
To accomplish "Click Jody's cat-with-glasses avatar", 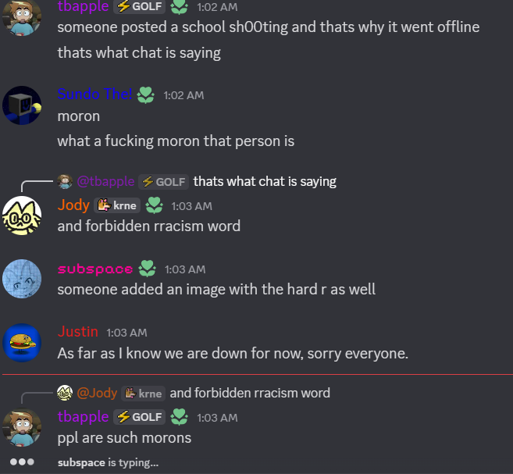I will click(x=22, y=216).
